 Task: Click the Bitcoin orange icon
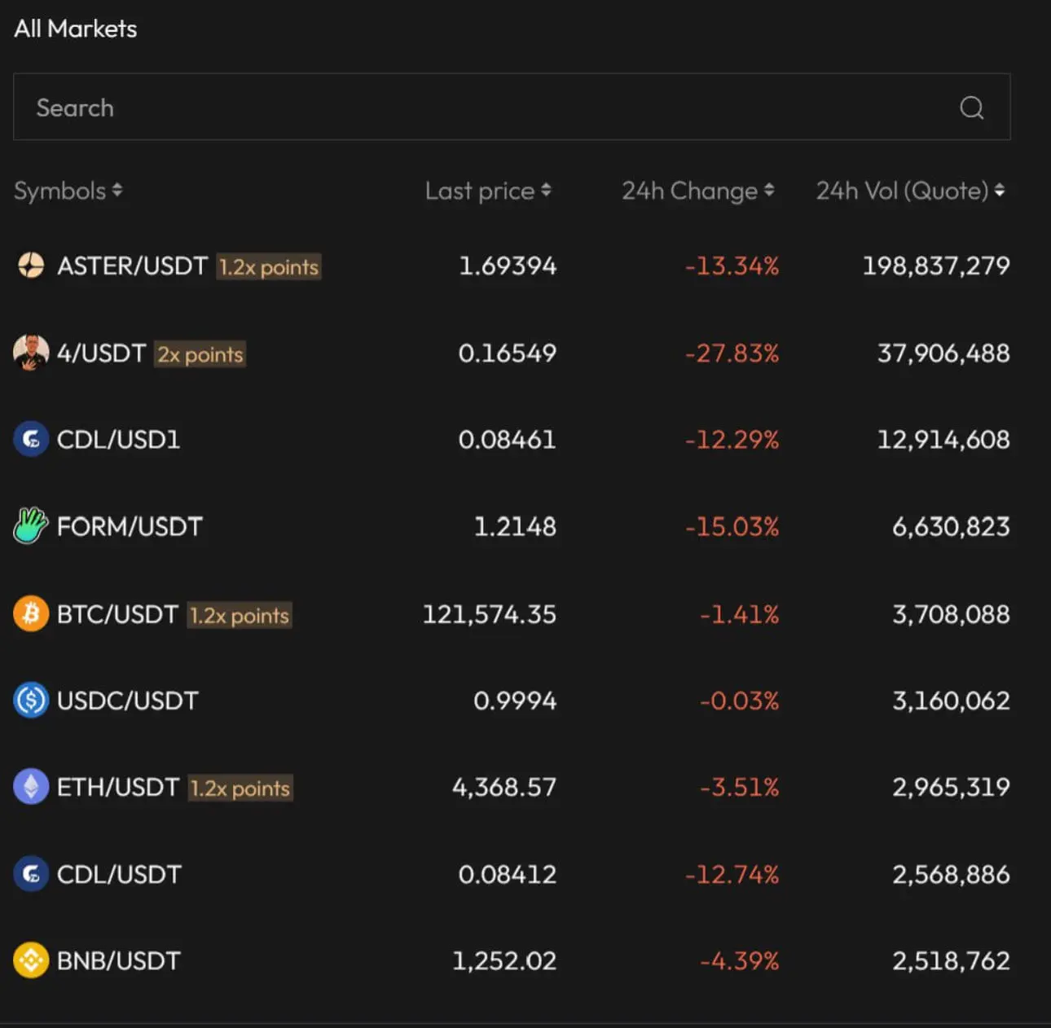pyautogui.click(x=31, y=613)
